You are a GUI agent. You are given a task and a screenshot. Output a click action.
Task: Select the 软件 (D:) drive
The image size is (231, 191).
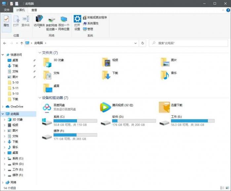coord(128,121)
